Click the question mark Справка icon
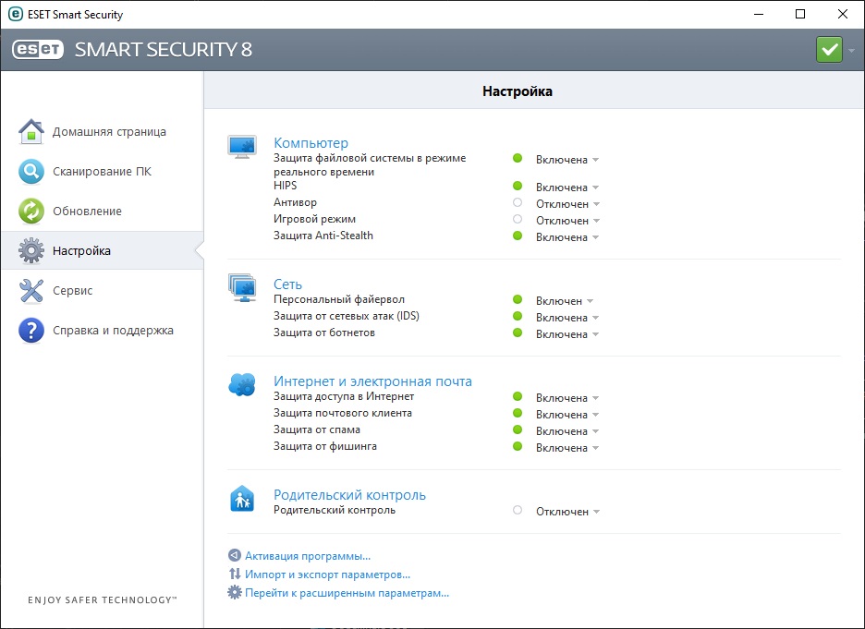This screenshot has width=865, height=629. click(x=31, y=331)
